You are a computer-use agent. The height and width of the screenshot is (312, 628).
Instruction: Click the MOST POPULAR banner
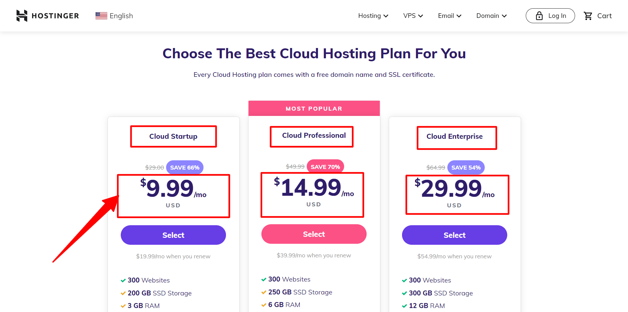tap(314, 109)
